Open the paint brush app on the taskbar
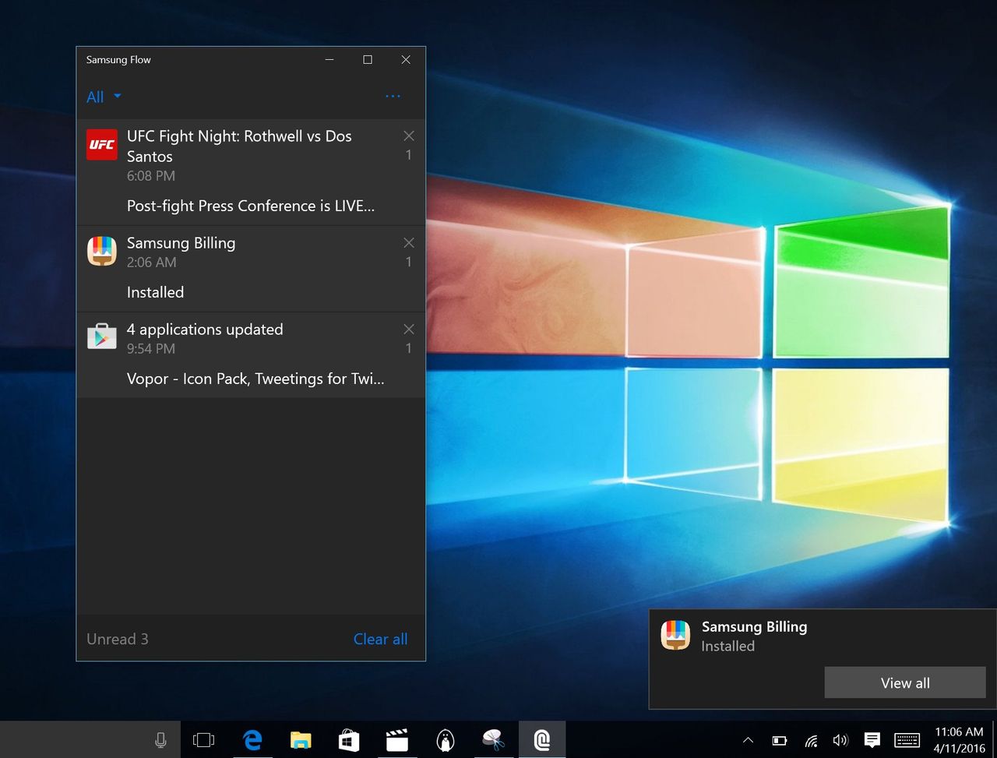 494,740
